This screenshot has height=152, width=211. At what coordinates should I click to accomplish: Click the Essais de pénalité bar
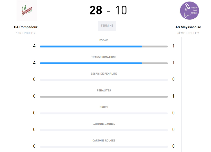(104, 80)
